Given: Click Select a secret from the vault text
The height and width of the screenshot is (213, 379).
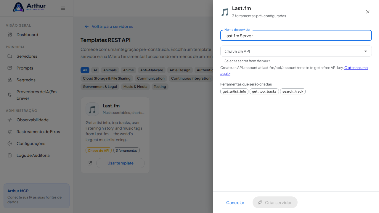Looking at the screenshot, I should click(x=247, y=61).
